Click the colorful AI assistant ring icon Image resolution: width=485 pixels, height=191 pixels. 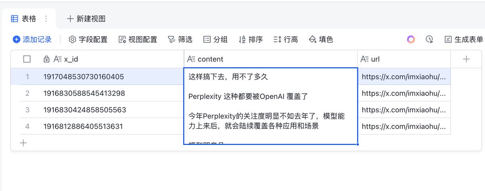click(x=411, y=40)
